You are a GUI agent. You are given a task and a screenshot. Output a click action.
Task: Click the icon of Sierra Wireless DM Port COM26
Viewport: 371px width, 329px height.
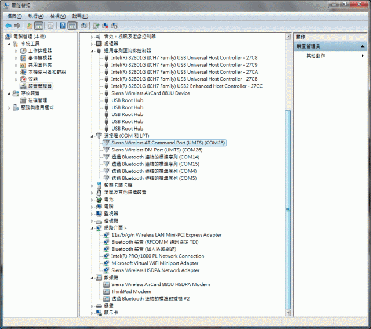107,150
